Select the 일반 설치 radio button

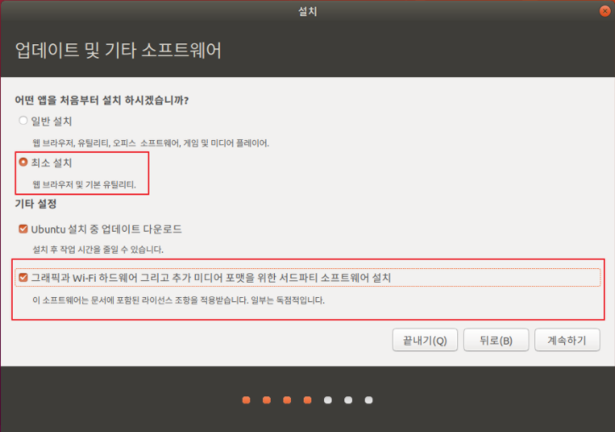coord(23,121)
